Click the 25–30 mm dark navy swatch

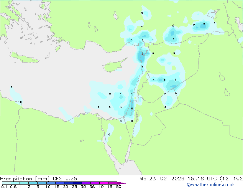(77, 183)
